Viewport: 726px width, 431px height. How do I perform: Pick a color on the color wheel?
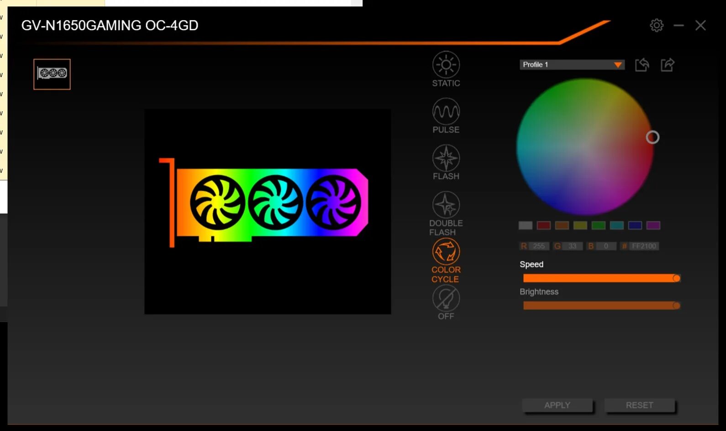tap(585, 147)
